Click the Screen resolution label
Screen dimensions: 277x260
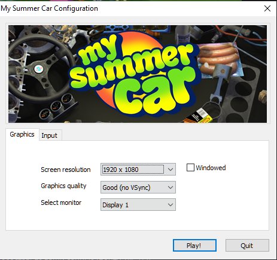pyautogui.click(x=66, y=170)
